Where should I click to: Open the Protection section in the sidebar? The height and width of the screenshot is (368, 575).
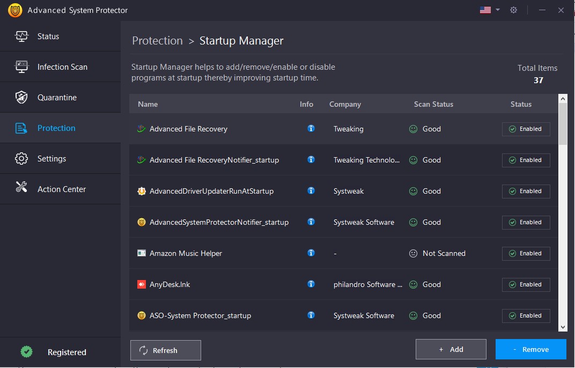56,128
